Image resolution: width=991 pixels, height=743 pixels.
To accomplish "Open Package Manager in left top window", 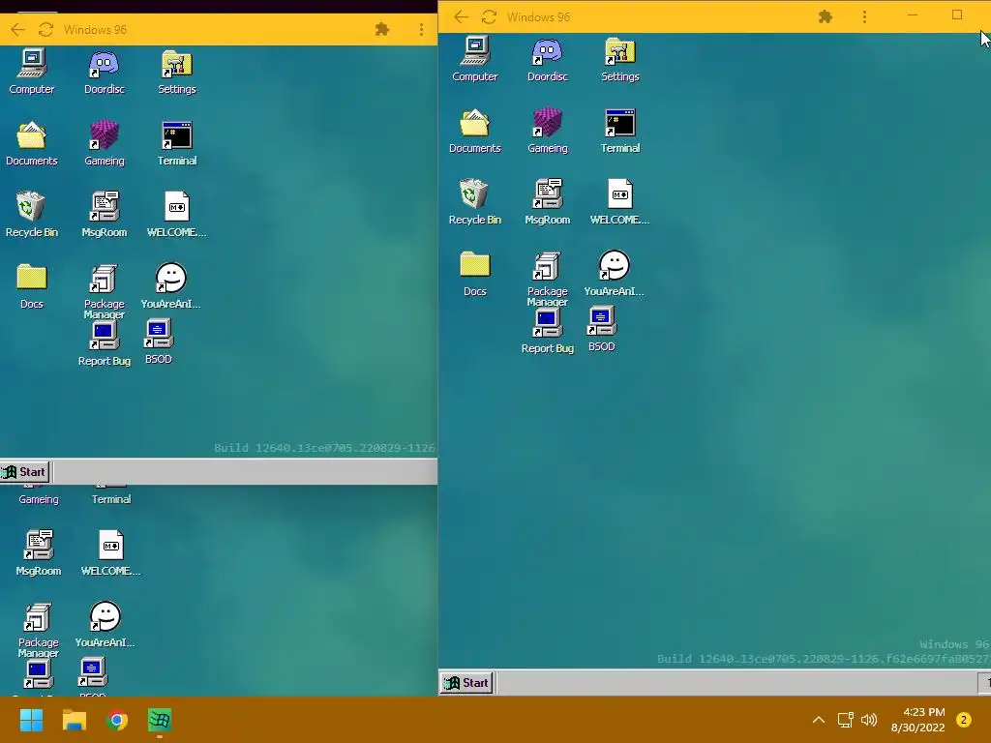I will pos(105,290).
